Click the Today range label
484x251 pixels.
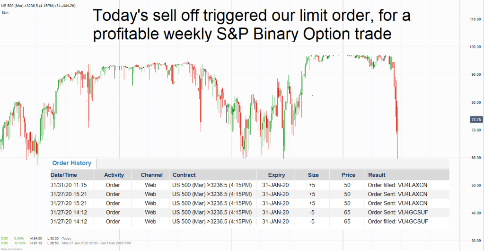click(x=67, y=238)
